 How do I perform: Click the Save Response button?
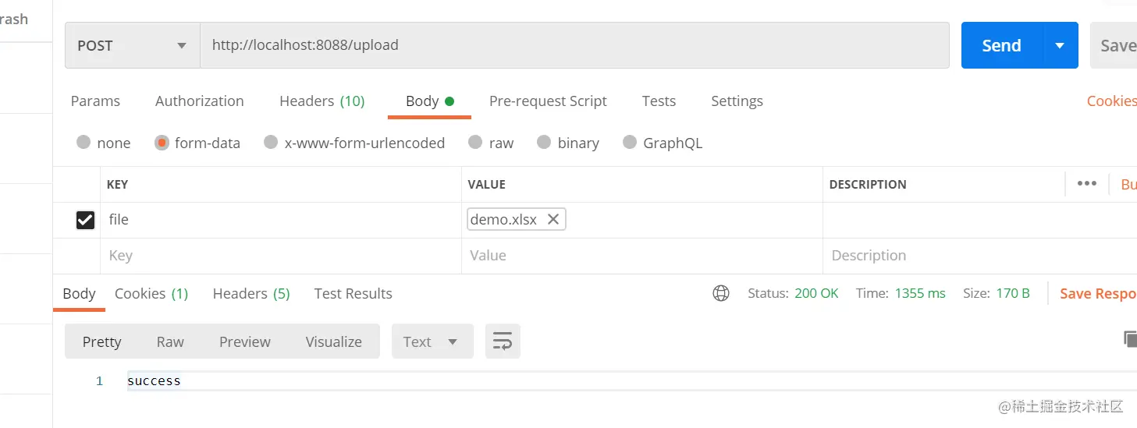coord(1098,294)
